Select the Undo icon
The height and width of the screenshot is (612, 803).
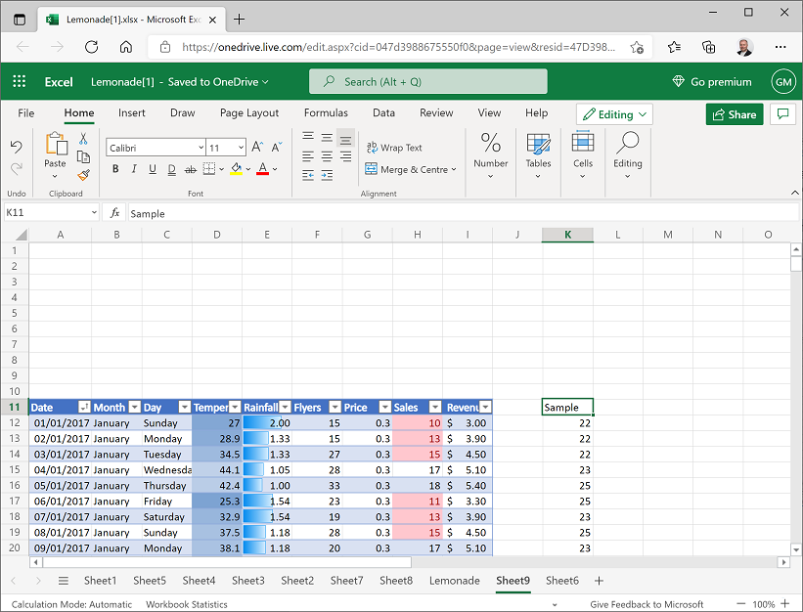click(x=16, y=146)
